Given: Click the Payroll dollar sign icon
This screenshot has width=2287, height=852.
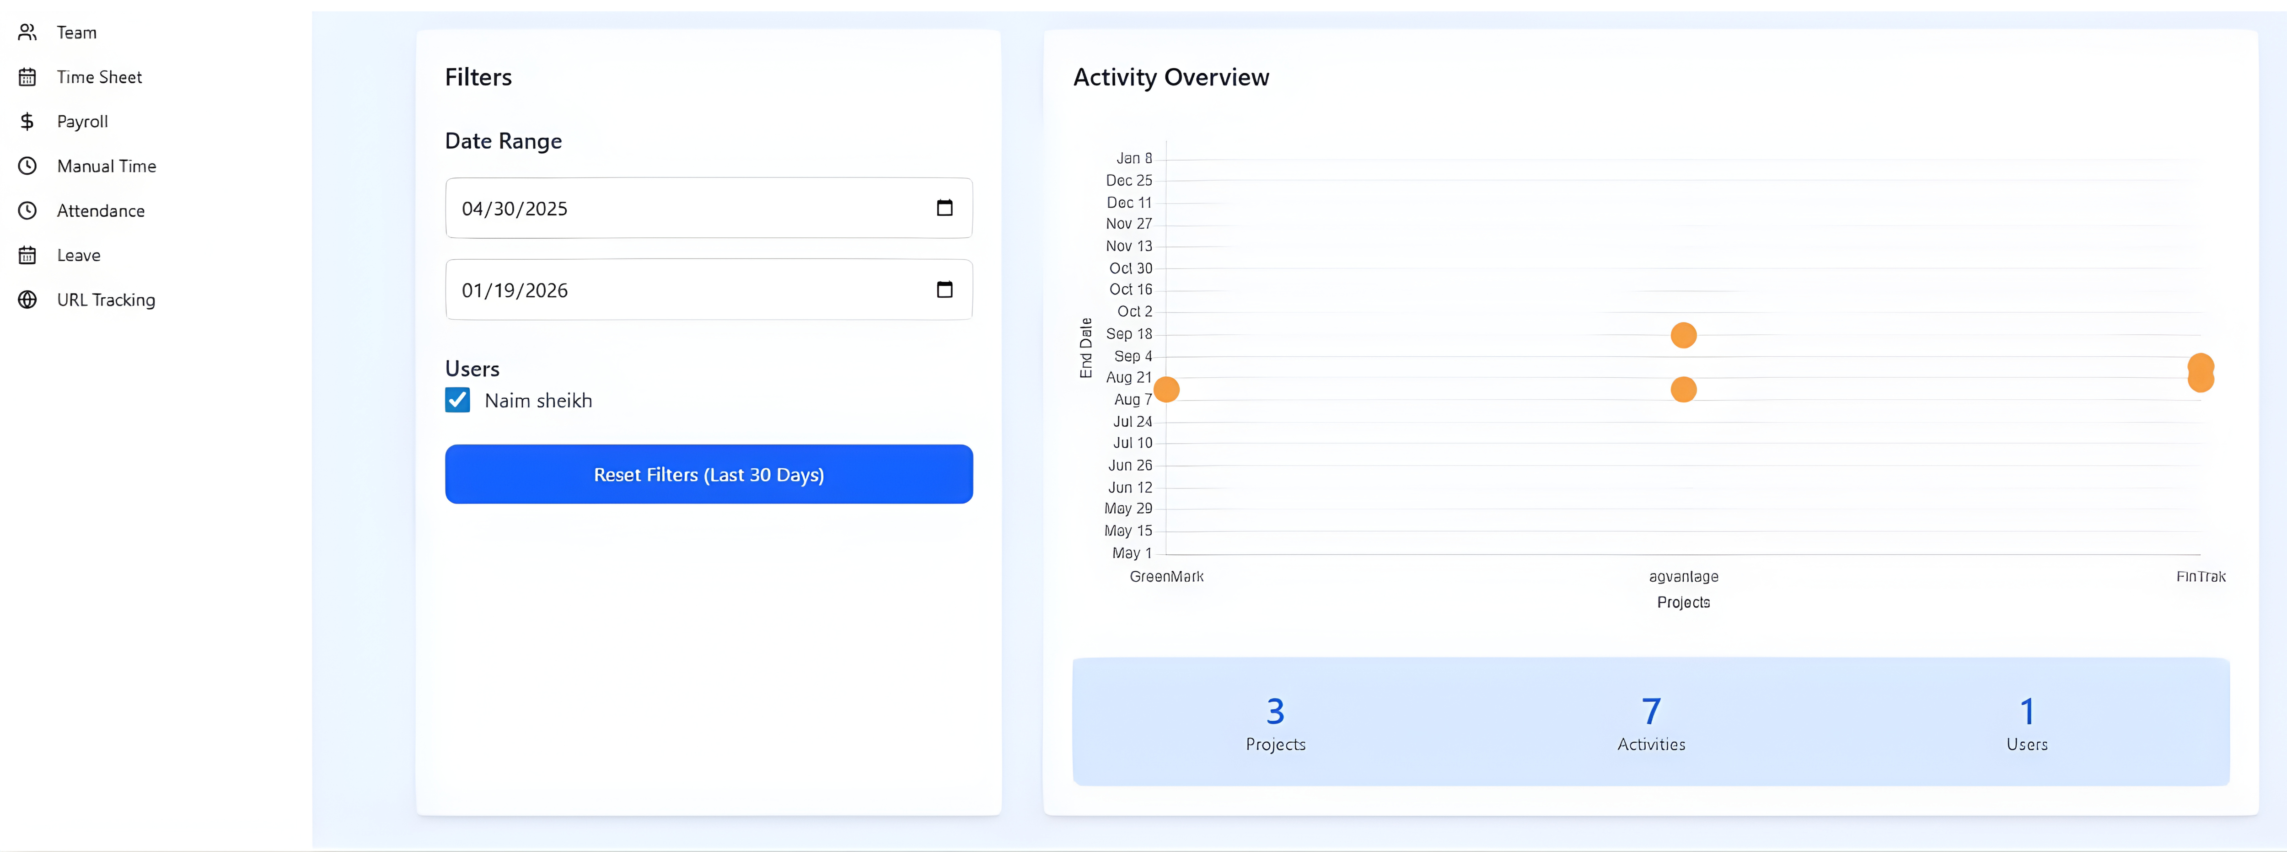Looking at the screenshot, I should [x=27, y=121].
